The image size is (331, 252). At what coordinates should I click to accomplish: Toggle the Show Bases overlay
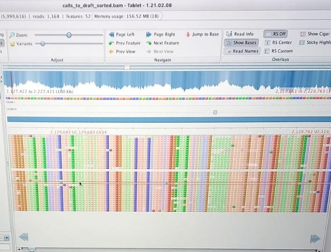pos(241,42)
